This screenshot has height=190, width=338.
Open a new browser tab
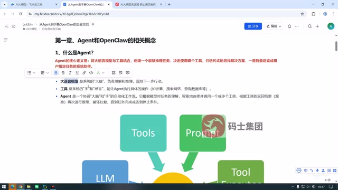point(169,4)
